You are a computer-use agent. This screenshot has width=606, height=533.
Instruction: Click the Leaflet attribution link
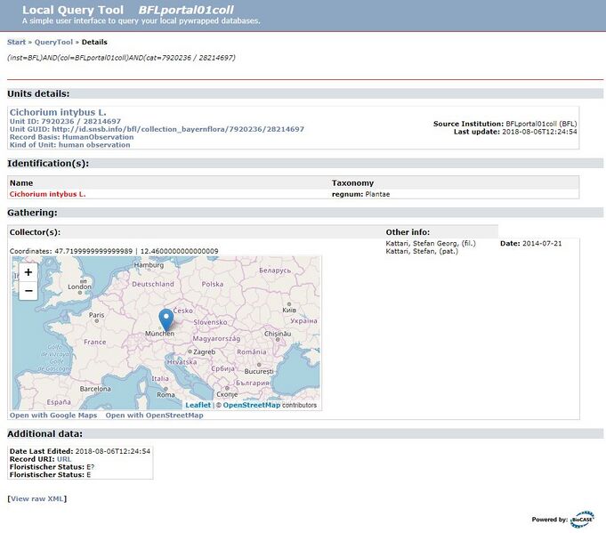coord(198,405)
